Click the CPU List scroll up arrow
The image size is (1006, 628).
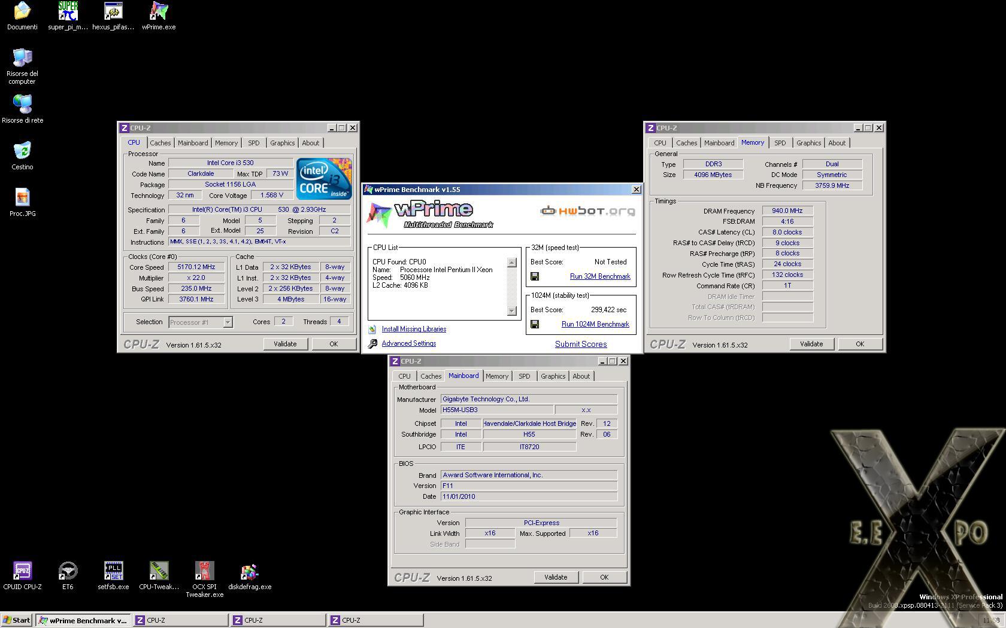[511, 263]
